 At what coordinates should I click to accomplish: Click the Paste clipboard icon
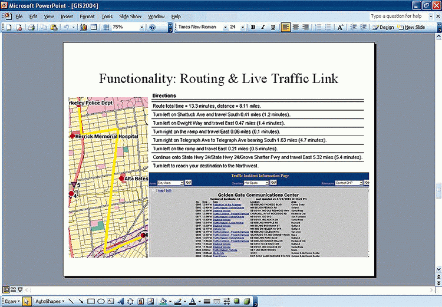54,27
